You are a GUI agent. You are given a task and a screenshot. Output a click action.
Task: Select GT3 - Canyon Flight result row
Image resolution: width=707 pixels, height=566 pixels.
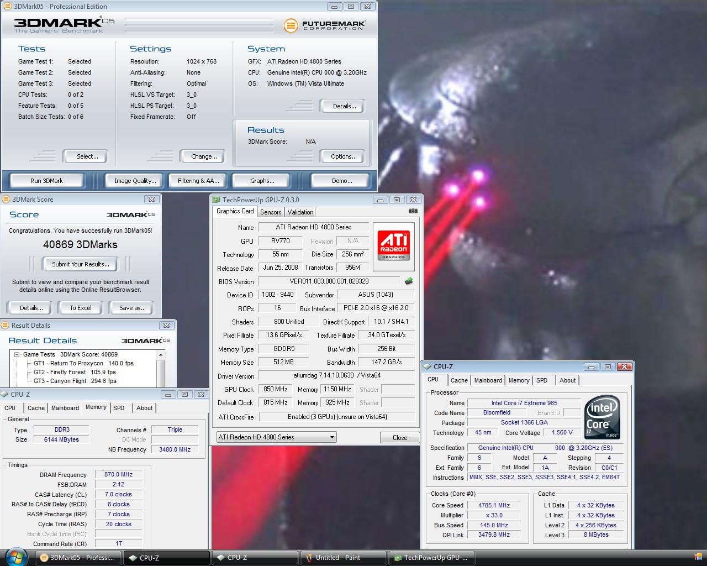75,381
